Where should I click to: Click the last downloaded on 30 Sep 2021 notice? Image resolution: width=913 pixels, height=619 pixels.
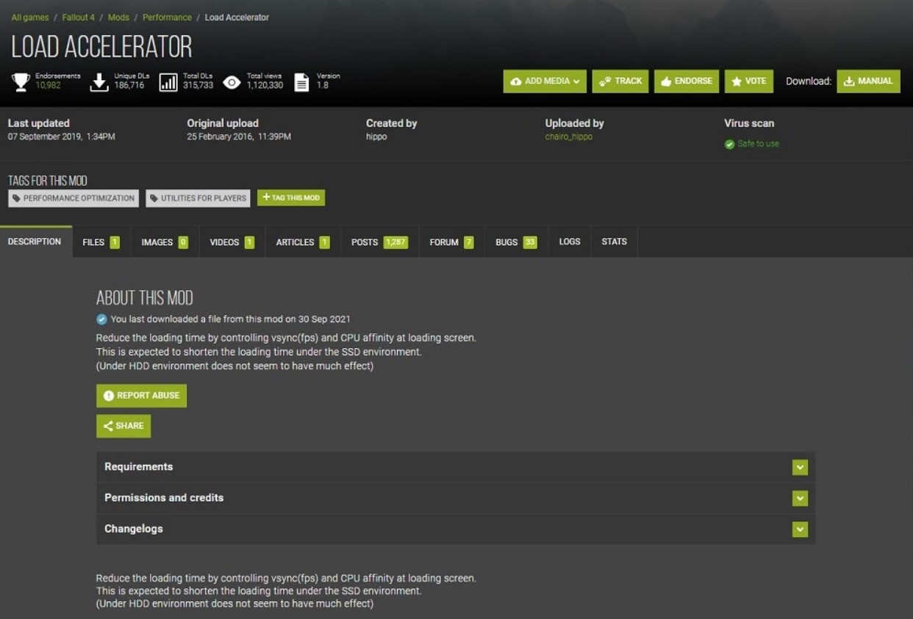(x=230, y=319)
